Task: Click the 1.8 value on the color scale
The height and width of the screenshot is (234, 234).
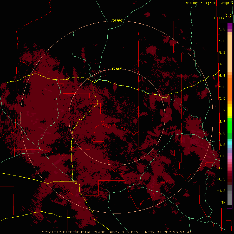Action: pos(222,145)
